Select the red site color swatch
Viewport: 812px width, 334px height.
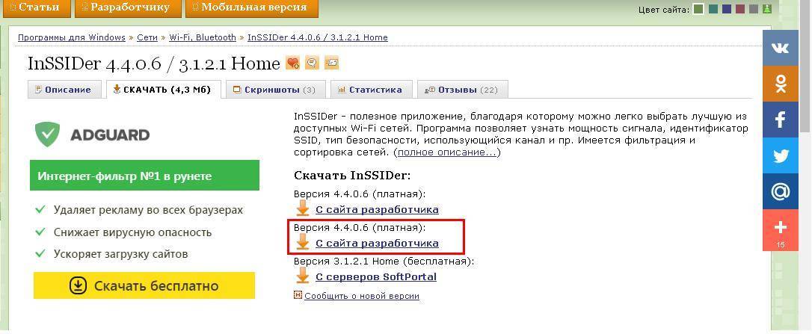(740, 9)
